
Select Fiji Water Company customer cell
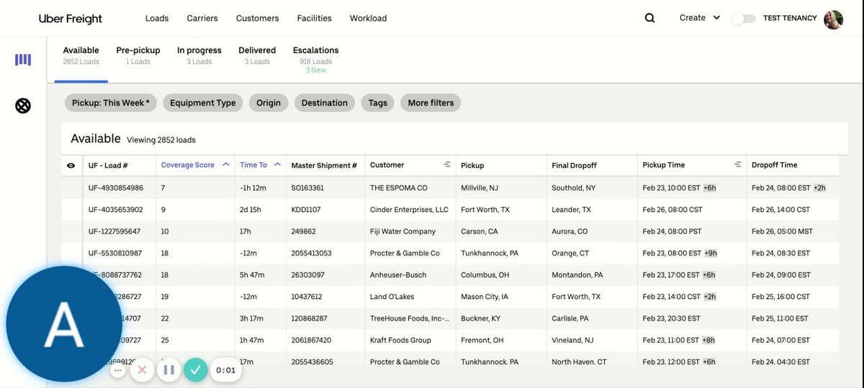click(403, 231)
